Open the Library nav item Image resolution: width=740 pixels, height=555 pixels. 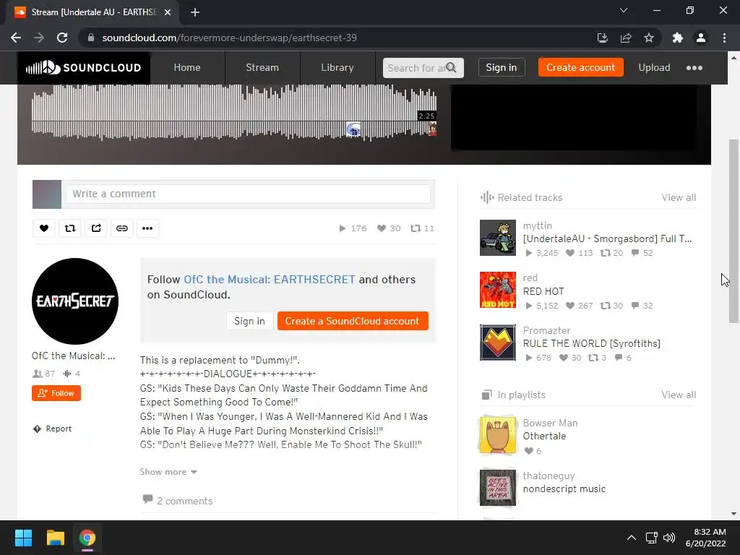click(337, 67)
